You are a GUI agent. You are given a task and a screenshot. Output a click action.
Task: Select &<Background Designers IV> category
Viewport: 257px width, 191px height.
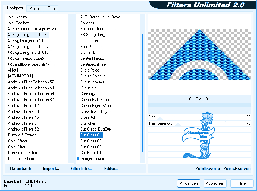(32, 29)
